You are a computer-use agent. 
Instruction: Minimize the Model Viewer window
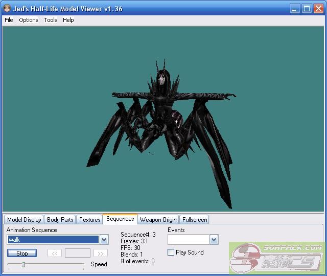click(295, 9)
